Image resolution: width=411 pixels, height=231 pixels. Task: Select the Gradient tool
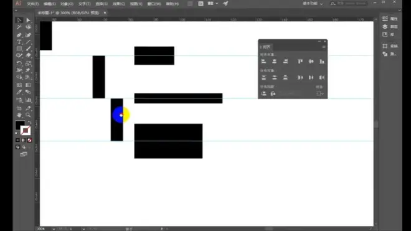[28, 85]
